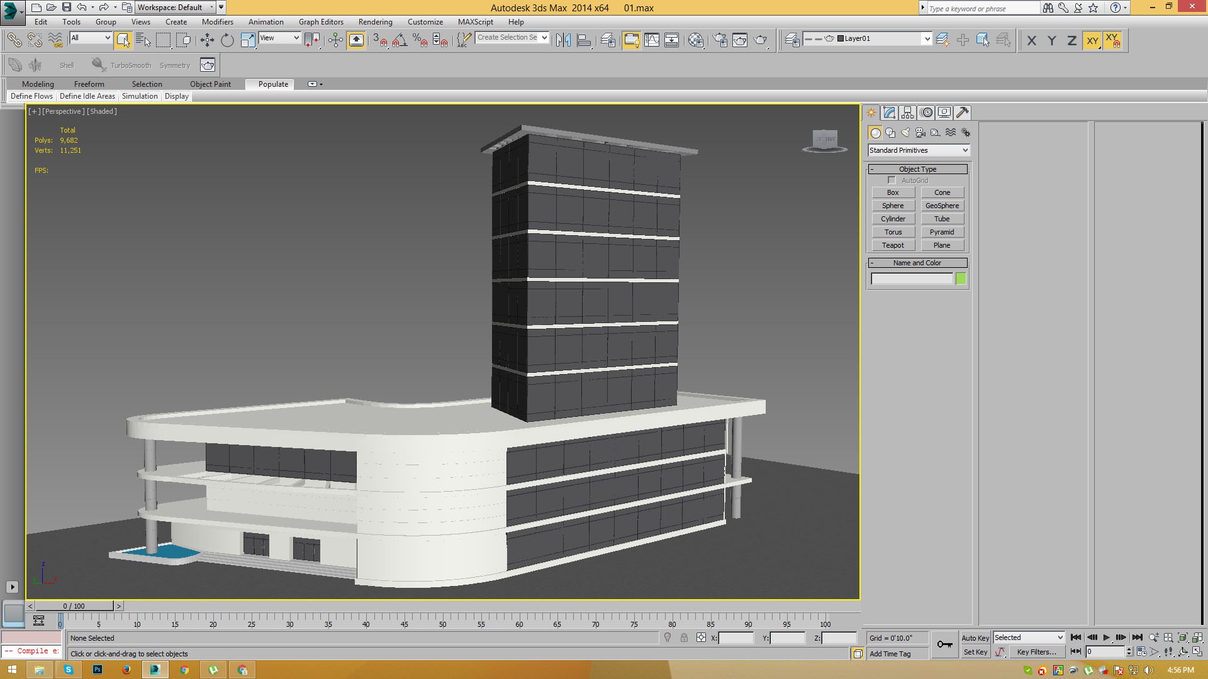Click the Align tool icon
This screenshot has height=679, width=1208.
tap(584, 40)
